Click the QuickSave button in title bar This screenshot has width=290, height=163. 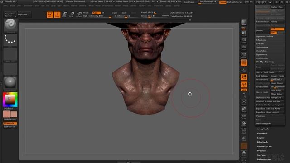[x=189, y=2]
